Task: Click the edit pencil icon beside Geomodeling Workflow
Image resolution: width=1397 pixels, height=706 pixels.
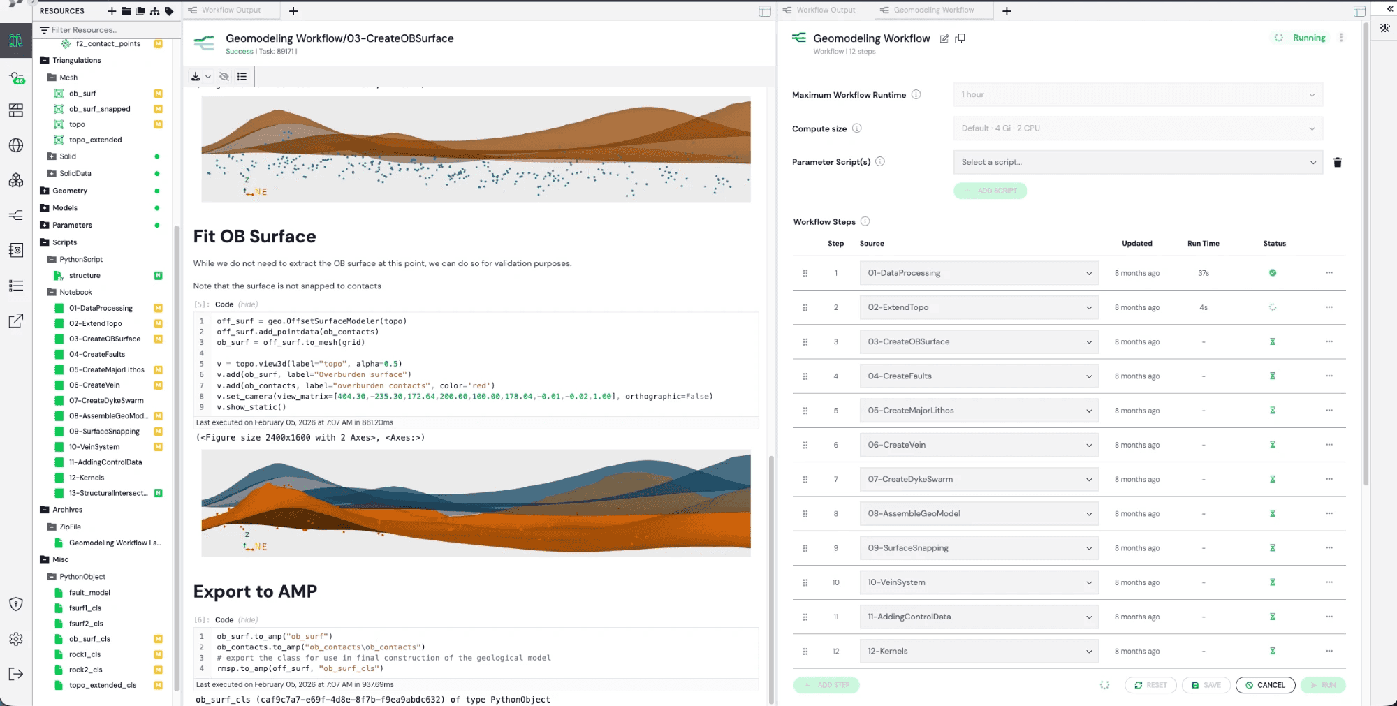Action: 944,38
